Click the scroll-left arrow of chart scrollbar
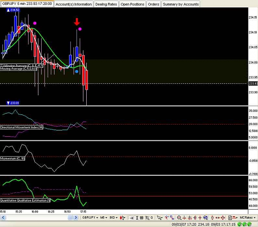 click(3, 218)
